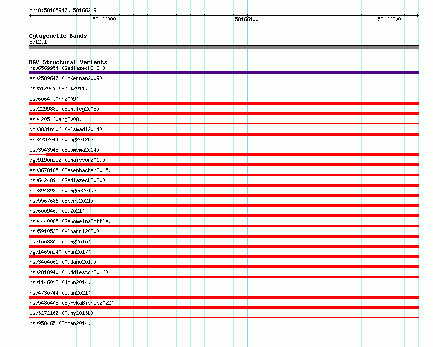
Task: Select variant dgv9190n152 (Chaisson2019)
Action: (67, 160)
